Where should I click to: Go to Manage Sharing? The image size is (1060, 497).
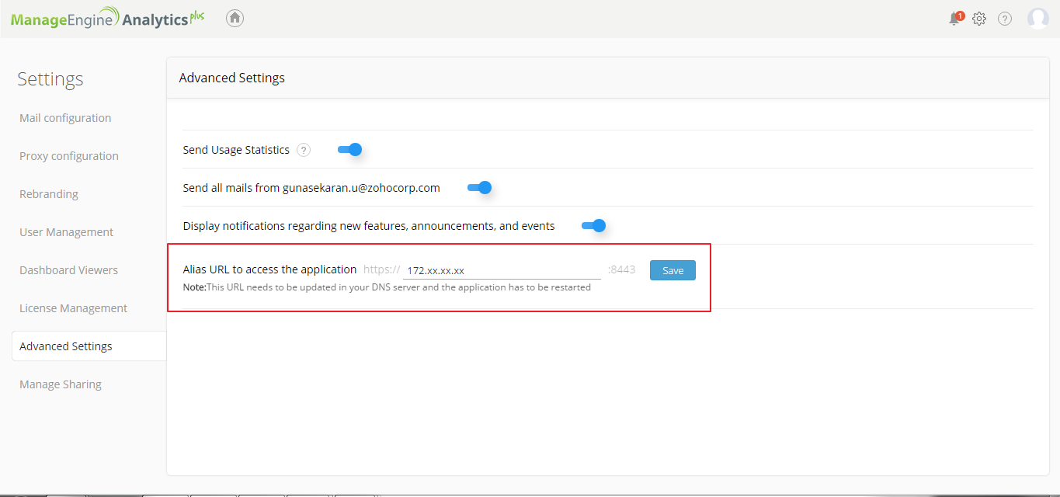61,384
